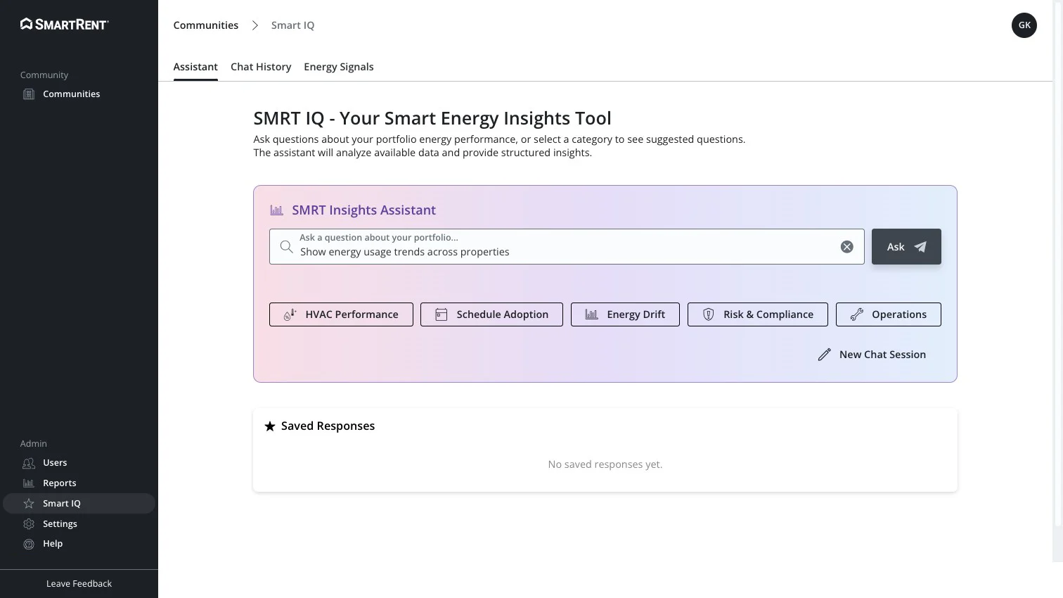Click the search magnifier icon in the input
Screen dimensions: 1063x598
coord(286,247)
